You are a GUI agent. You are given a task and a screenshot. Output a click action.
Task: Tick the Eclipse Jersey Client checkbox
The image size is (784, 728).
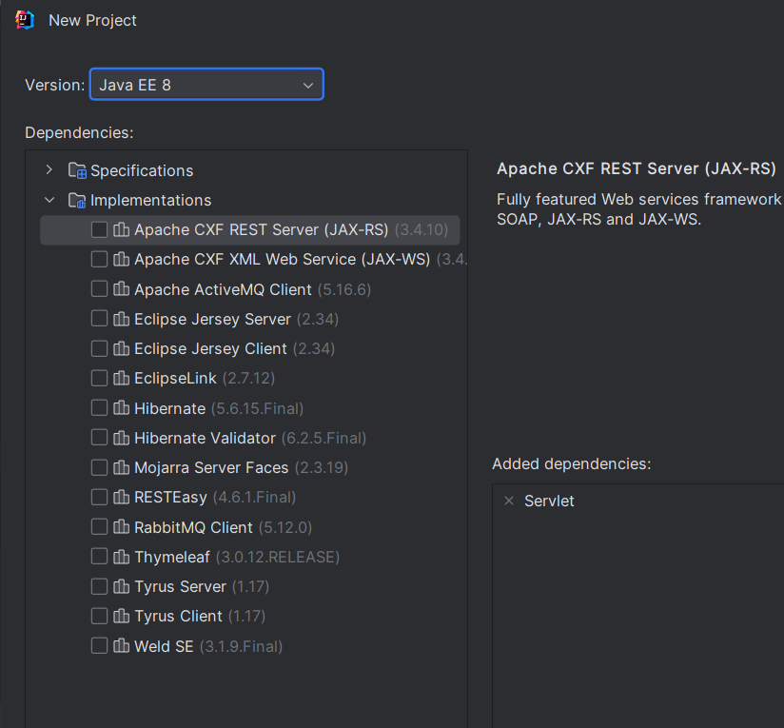(99, 348)
